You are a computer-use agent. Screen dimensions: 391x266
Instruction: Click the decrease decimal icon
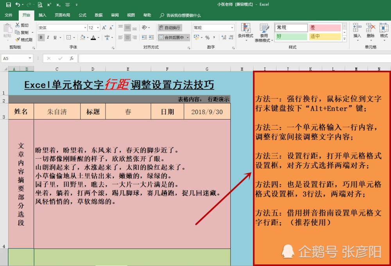[231, 37]
